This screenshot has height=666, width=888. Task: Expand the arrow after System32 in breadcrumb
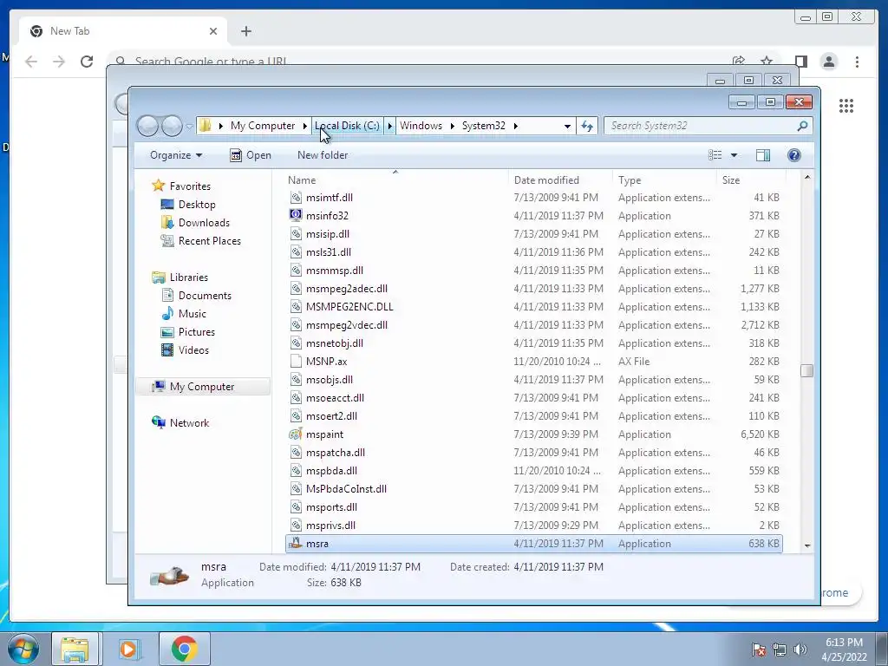(x=516, y=126)
